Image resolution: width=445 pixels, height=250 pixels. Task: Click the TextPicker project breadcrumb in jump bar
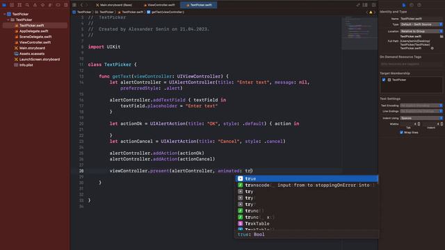tap(82, 12)
